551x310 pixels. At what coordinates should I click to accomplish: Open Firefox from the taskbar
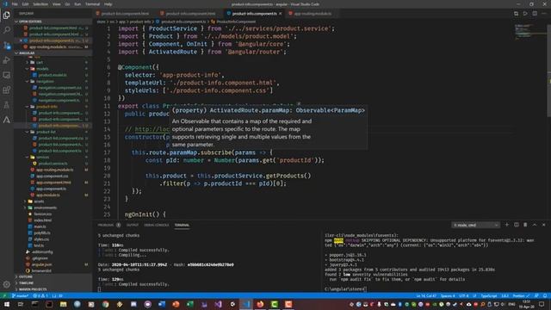tap(260, 304)
